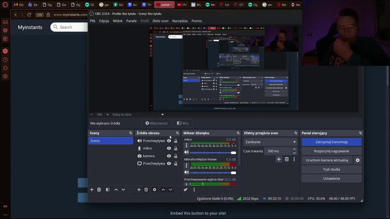
Task: Move source down in Źródła obrazu toolbar
Action: tap(170, 189)
